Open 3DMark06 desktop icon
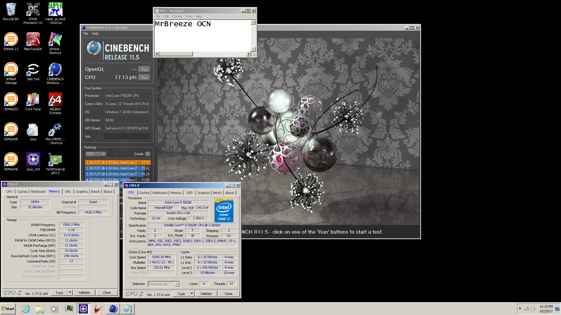The image size is (561, 315). pos(11,162)
